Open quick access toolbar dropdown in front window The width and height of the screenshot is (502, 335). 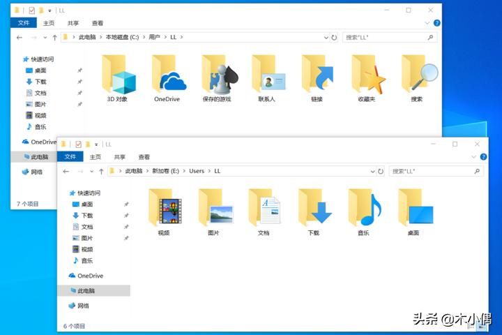point(96,144)
